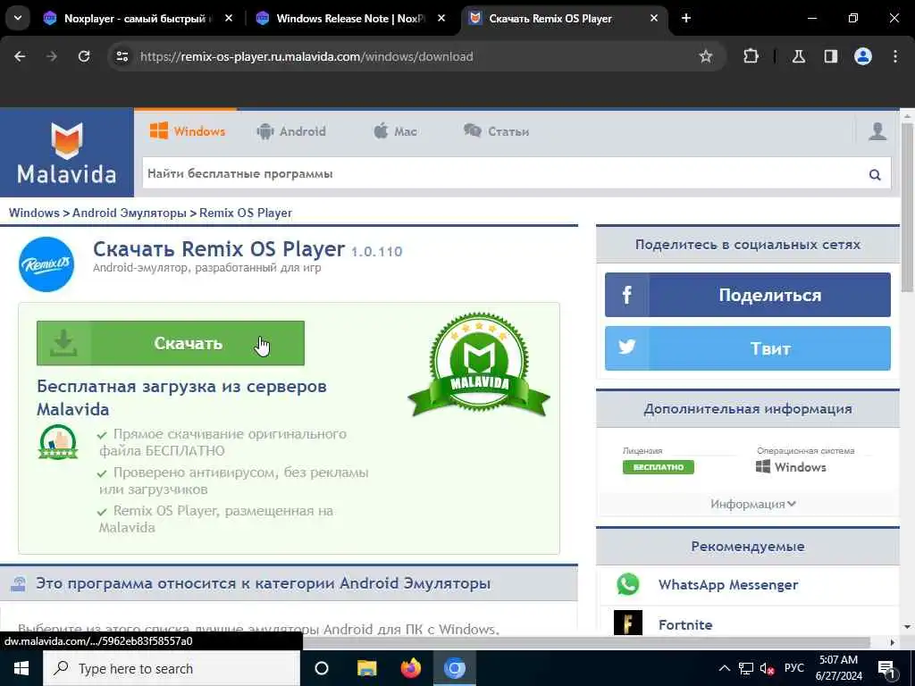The image size is (915, 686).
Task: Share on Facebook with Поделиться button
Action: [748, 295]
